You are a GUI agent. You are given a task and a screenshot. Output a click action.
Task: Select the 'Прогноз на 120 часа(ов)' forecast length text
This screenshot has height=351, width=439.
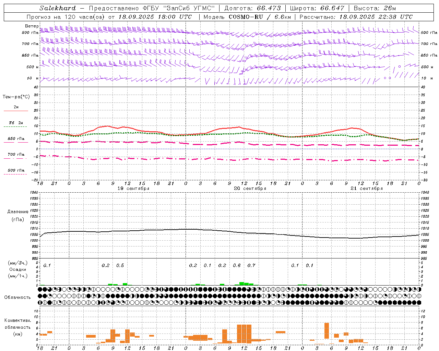[66, 17]
